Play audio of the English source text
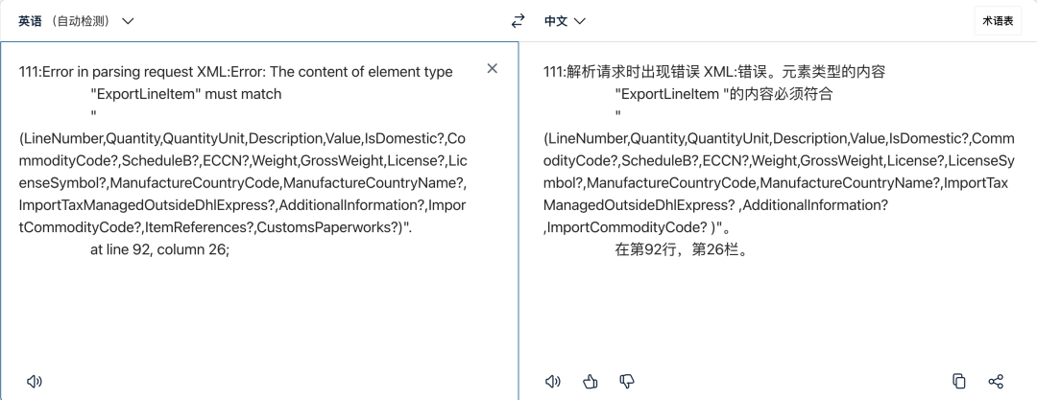Viewport: 1037px width, 400px height. (x=35, y=381)
